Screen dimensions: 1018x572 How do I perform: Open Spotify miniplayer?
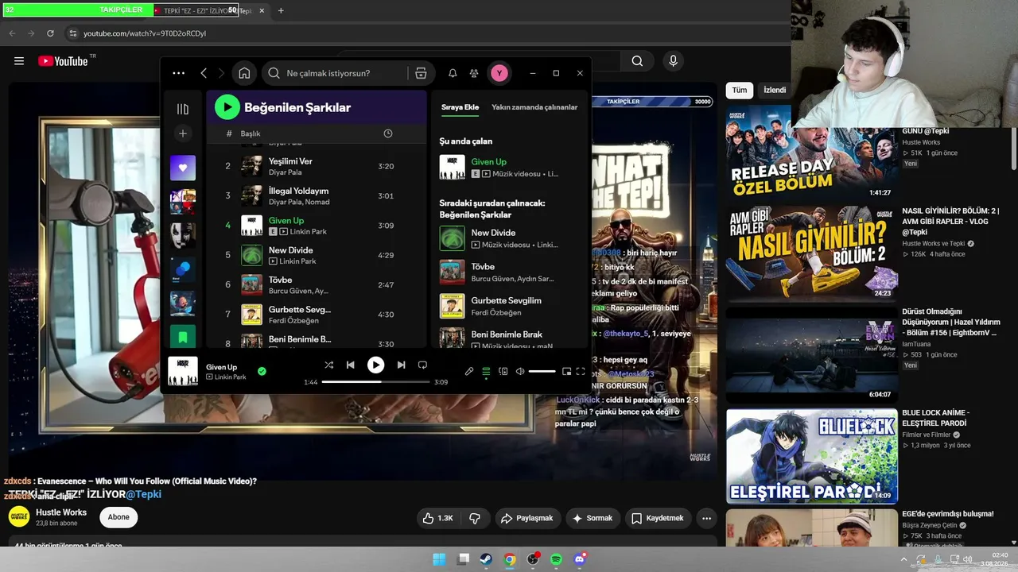(566, 371)
